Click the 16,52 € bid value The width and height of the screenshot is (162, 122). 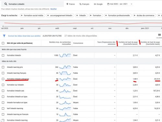tap(157, 108)
